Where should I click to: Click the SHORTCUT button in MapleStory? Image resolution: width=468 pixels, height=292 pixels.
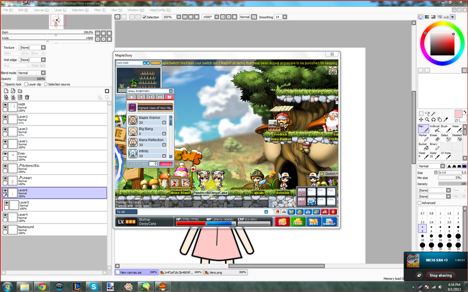(x=329, y=222)
